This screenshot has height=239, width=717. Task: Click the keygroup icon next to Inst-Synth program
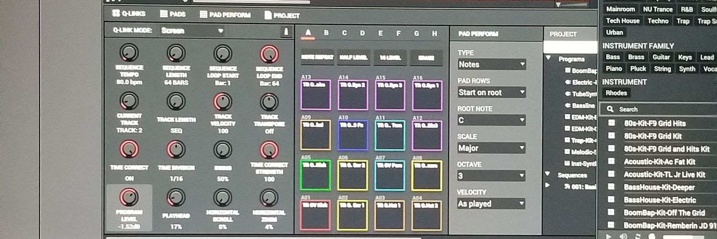coord(567,164)
